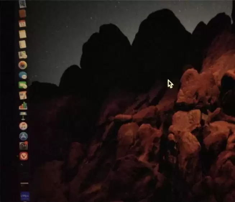Click the dock separator line below Vivaldi
235x202 pixels.
click(24, 183)
